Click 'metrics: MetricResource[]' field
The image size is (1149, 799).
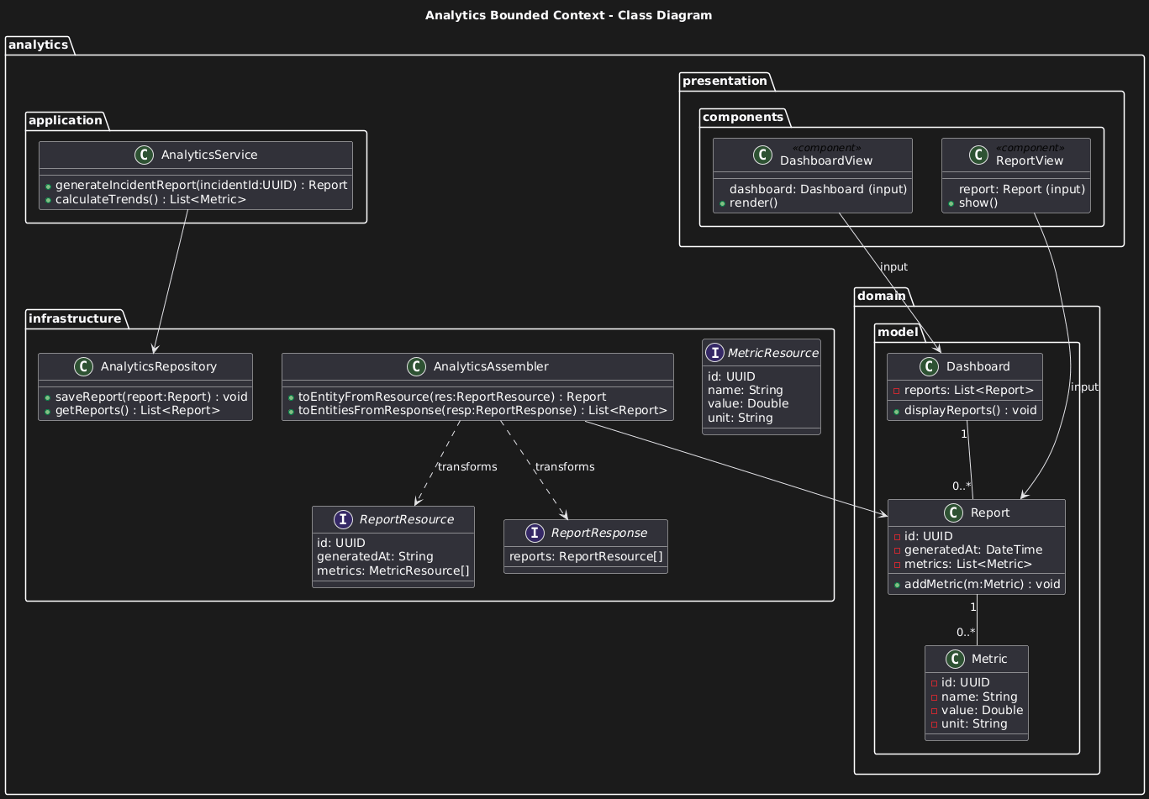click(x=393, y=571)
